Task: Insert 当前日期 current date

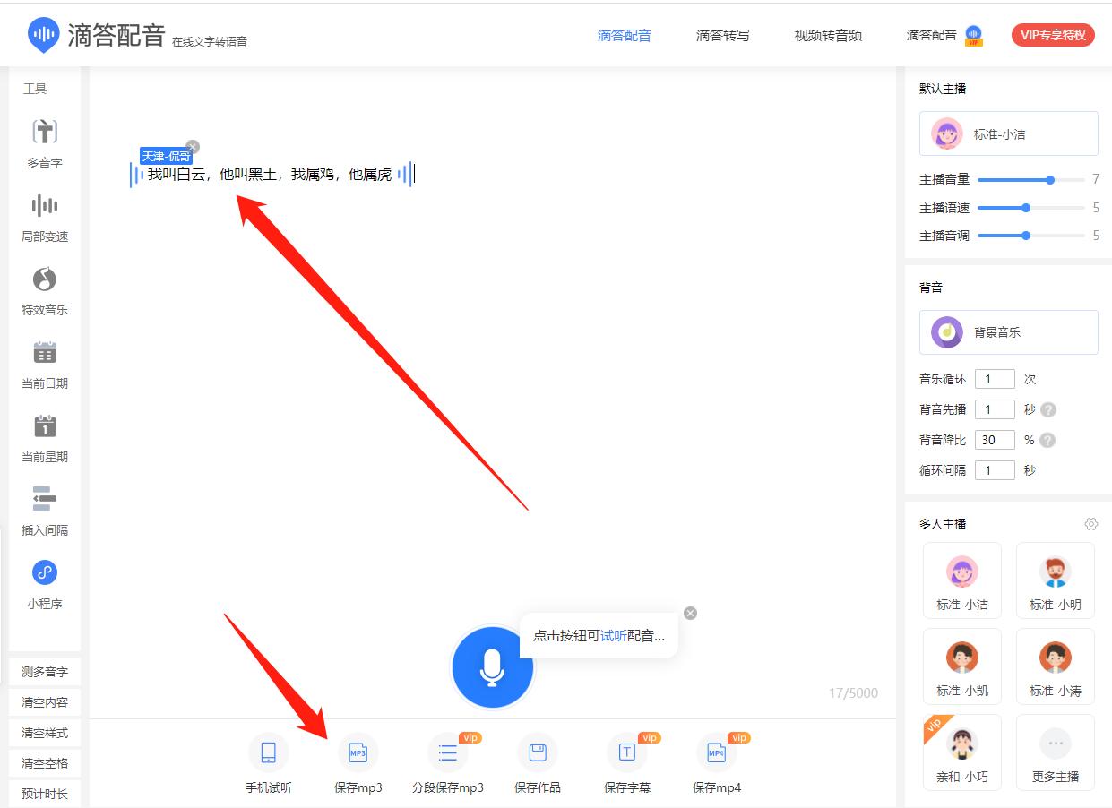Action: (x=45, y=364)
